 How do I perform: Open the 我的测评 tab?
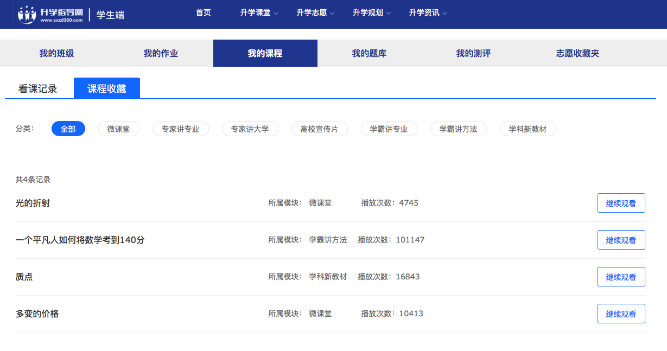click(473, 53)
